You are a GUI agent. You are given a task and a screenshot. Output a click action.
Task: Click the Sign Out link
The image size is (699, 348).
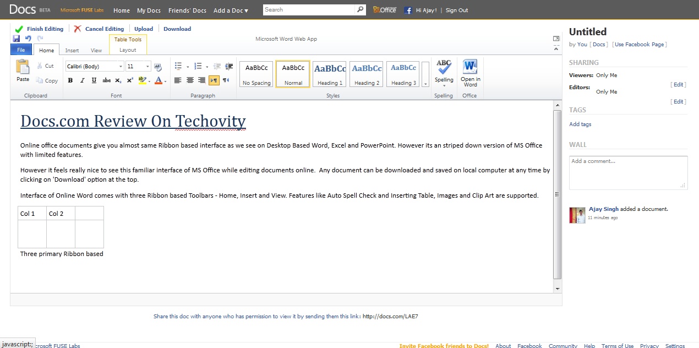pos(457,10)
